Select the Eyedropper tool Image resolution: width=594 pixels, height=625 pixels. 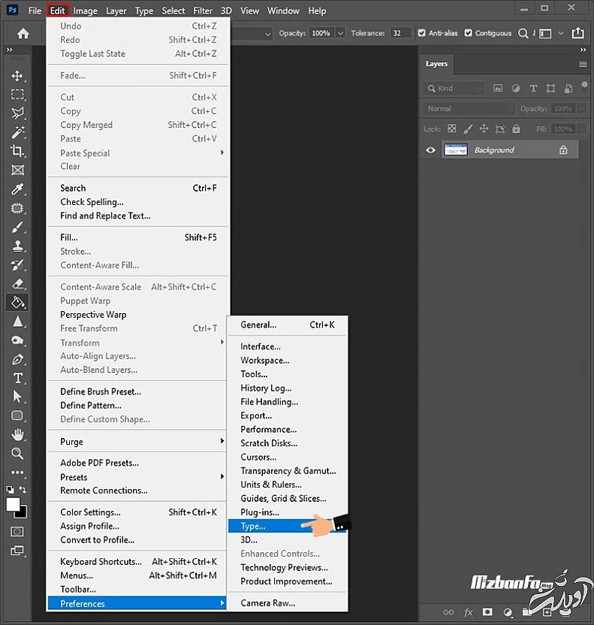point(17,189)
